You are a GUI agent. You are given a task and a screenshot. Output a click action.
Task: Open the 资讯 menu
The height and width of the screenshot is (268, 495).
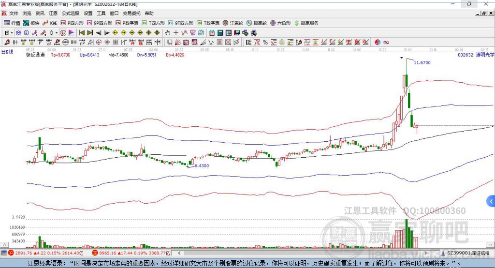pos(40,13)
